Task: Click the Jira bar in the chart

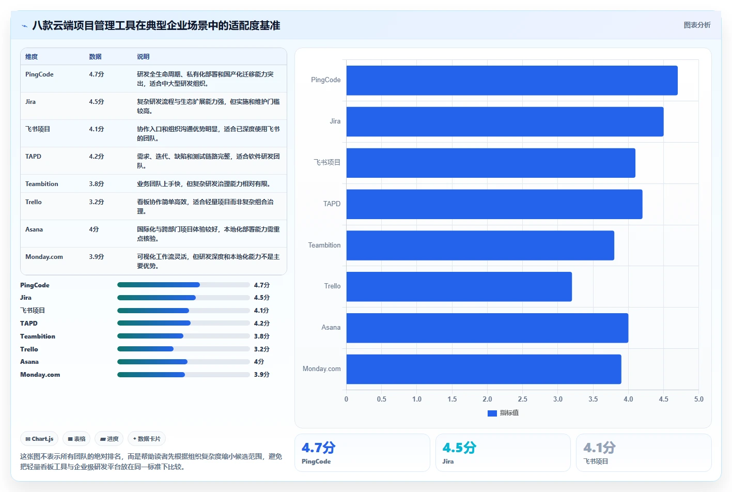Action: coord(505,121)
